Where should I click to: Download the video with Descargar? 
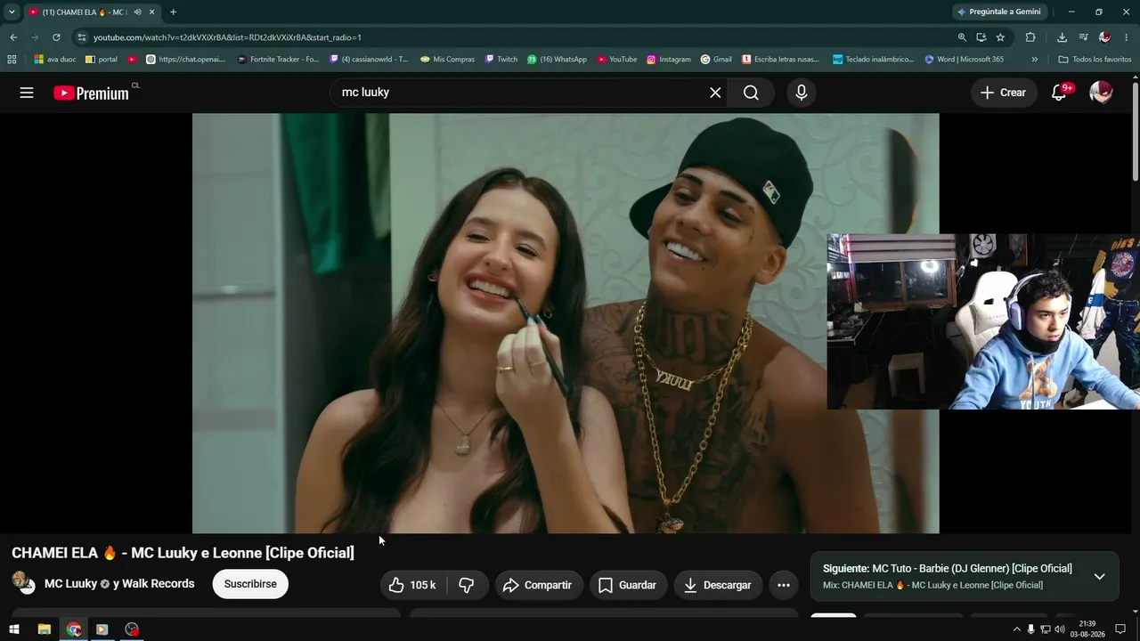coord(718,585)
